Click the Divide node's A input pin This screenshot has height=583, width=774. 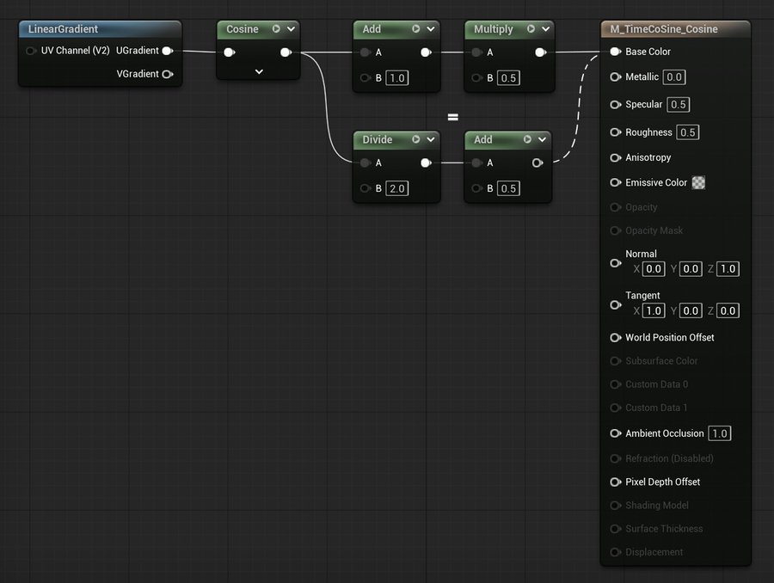365,163
